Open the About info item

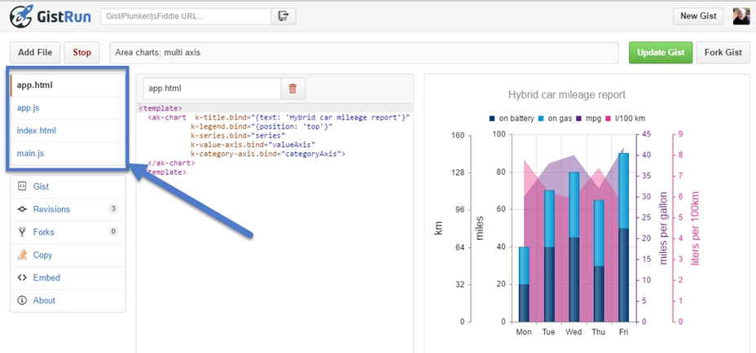[x=44, y=300]
